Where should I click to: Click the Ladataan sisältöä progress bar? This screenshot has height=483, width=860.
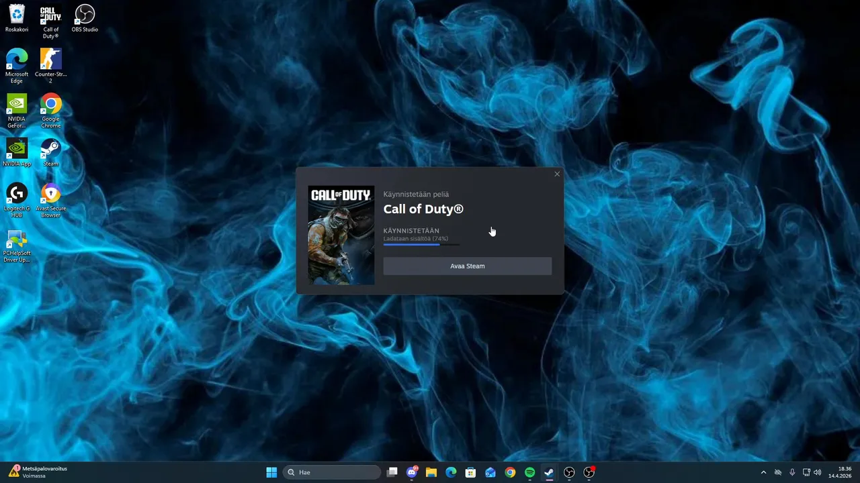pyautogui.click(x=422, y=245)
